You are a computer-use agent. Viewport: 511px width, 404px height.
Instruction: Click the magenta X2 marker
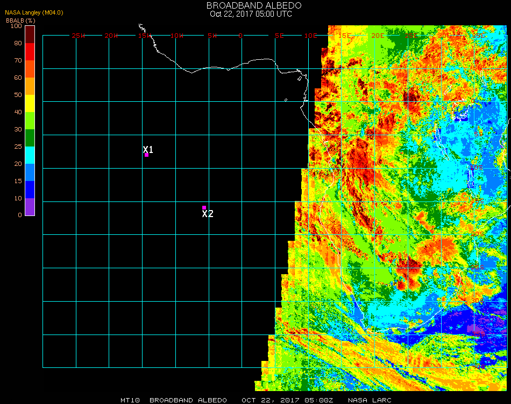[204, 207]
